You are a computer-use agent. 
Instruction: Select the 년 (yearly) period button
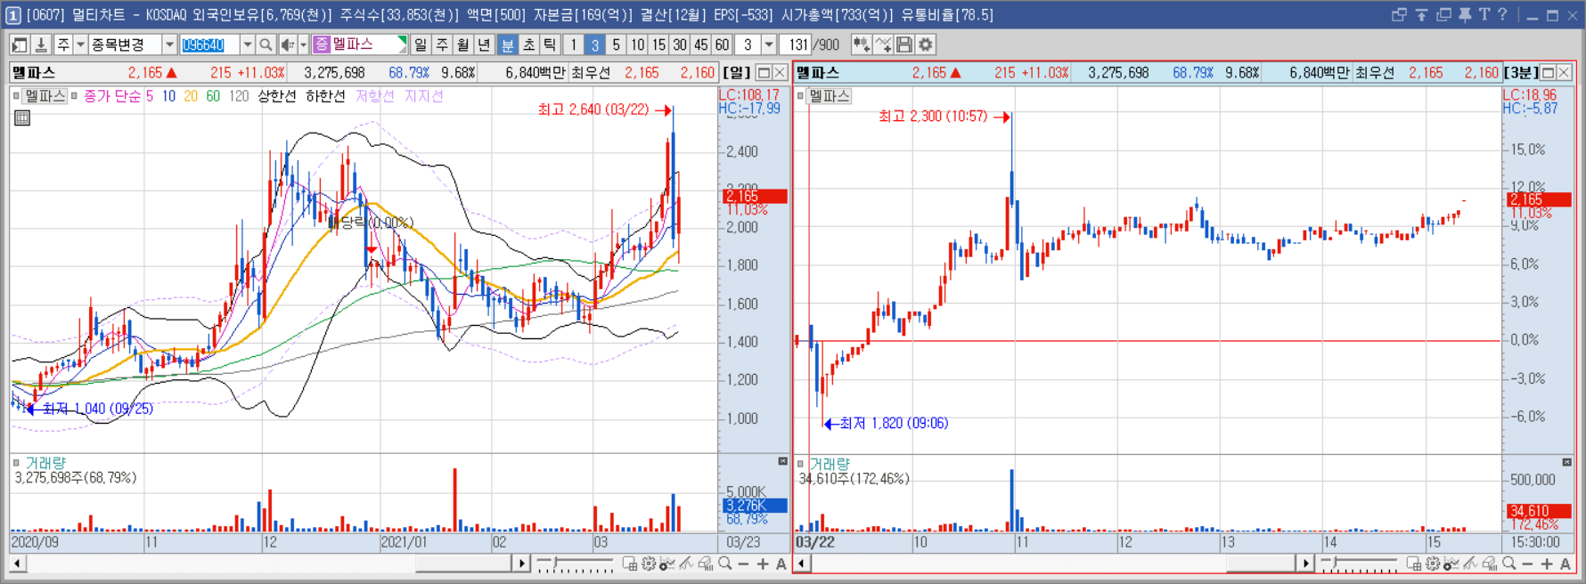point(484,45)
